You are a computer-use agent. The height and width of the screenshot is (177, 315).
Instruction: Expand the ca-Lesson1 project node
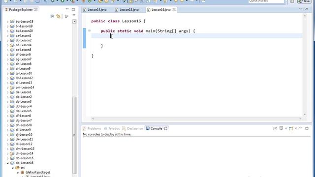8,36
